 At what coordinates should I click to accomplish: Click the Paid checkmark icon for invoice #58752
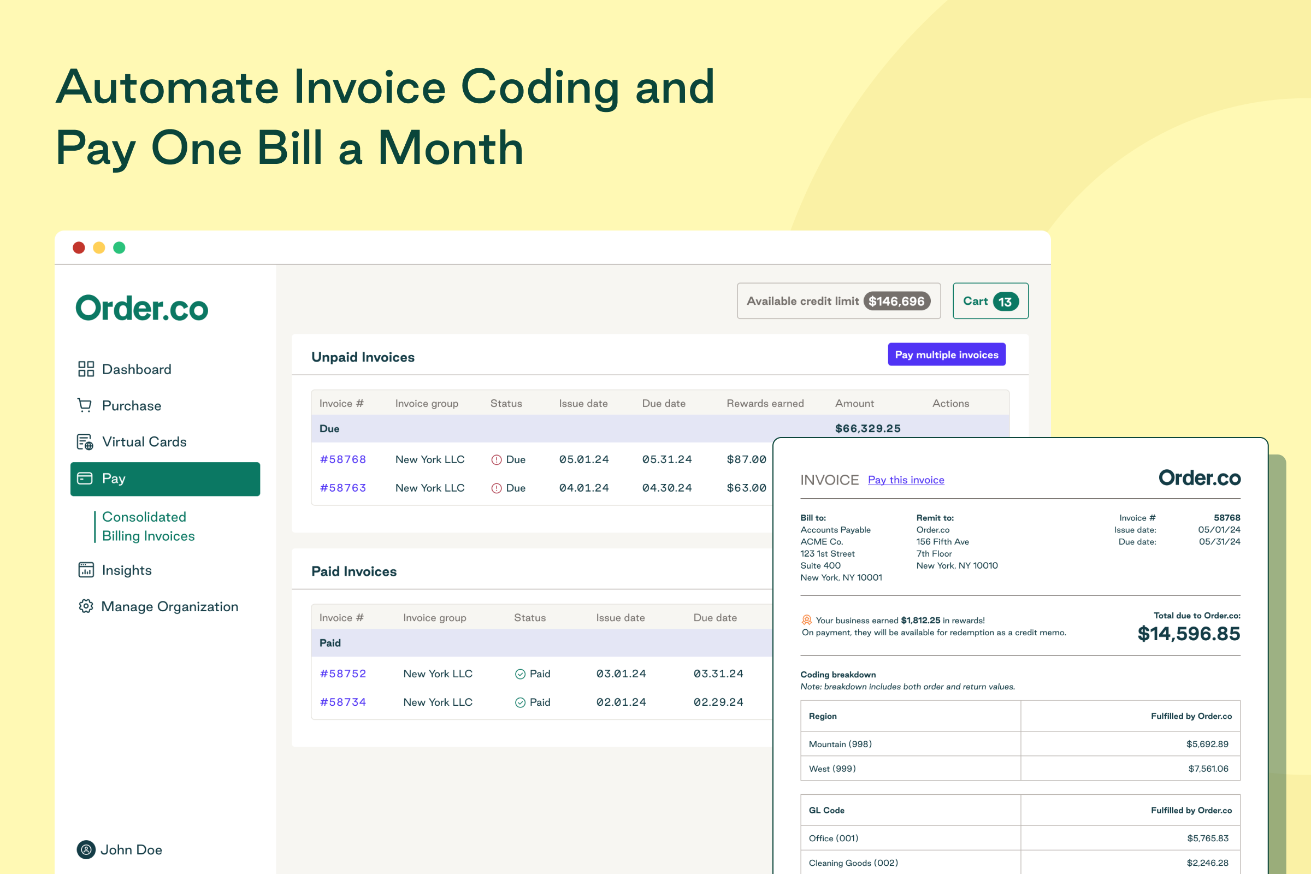[520, 674]
